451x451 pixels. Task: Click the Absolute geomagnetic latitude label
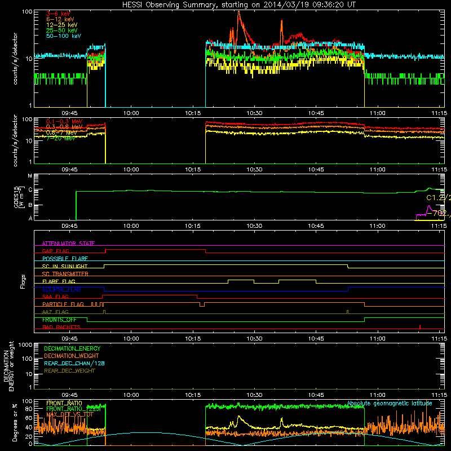[x=390, y=403]
